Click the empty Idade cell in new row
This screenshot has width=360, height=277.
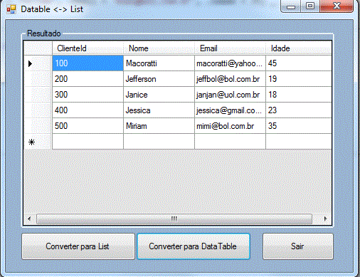pos(299,142)
